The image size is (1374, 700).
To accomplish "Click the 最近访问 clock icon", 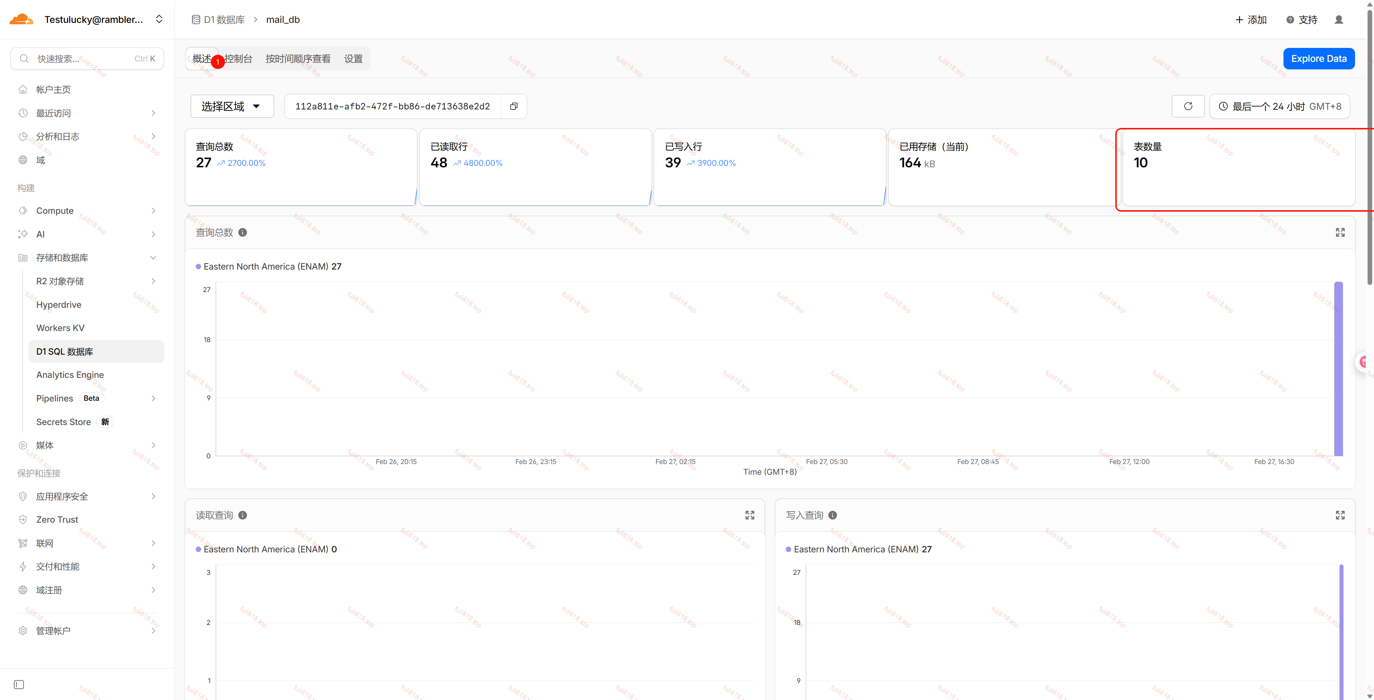I will (x=23, y=113).
